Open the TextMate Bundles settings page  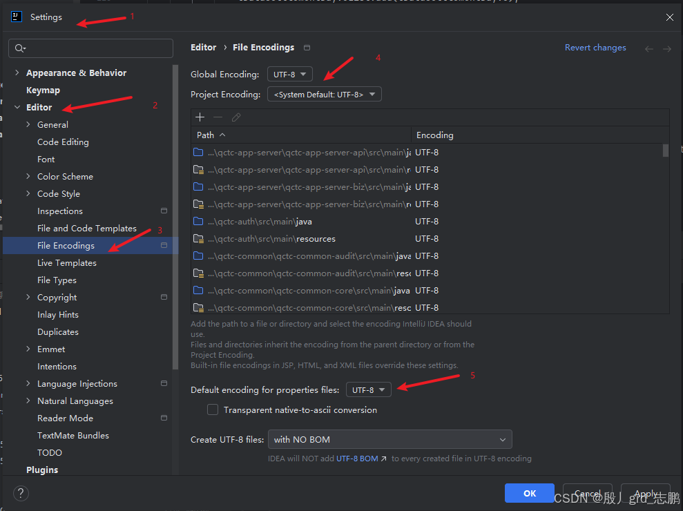(x=73, y=435)
